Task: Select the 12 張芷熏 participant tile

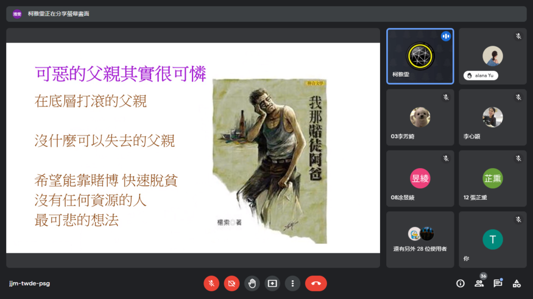Action: 492,179
